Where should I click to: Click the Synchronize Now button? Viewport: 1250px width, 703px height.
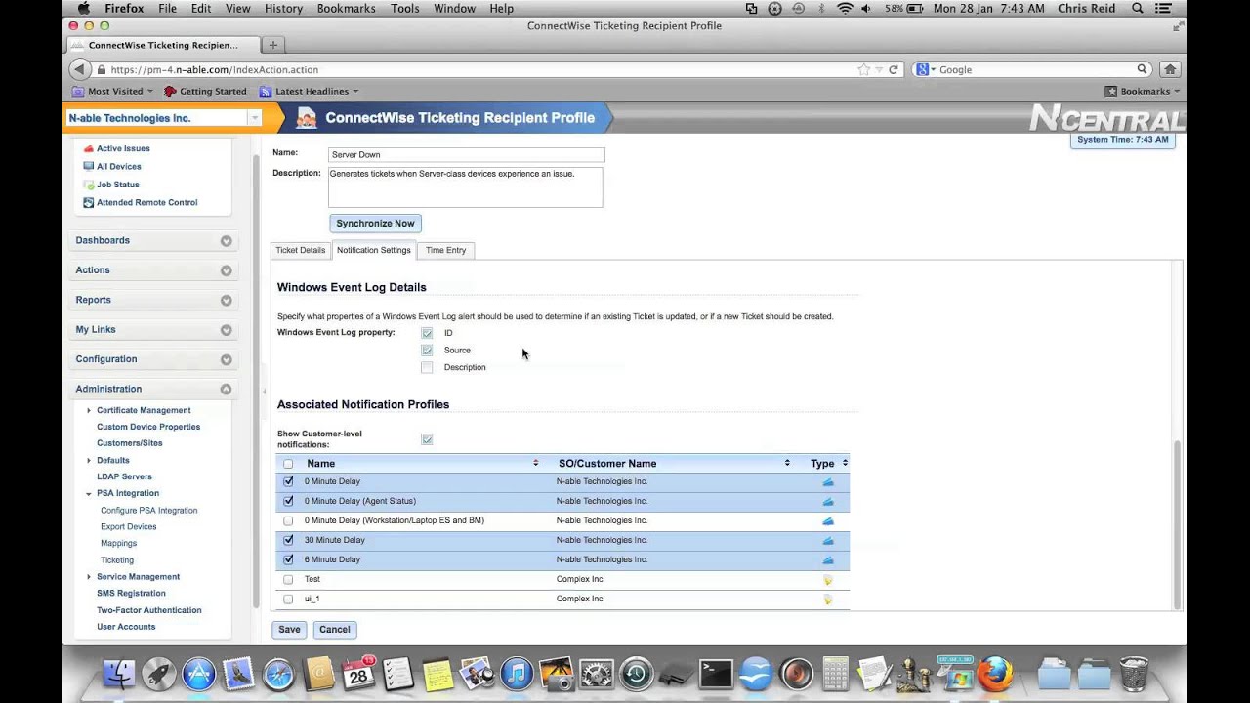tap(375, 224)
